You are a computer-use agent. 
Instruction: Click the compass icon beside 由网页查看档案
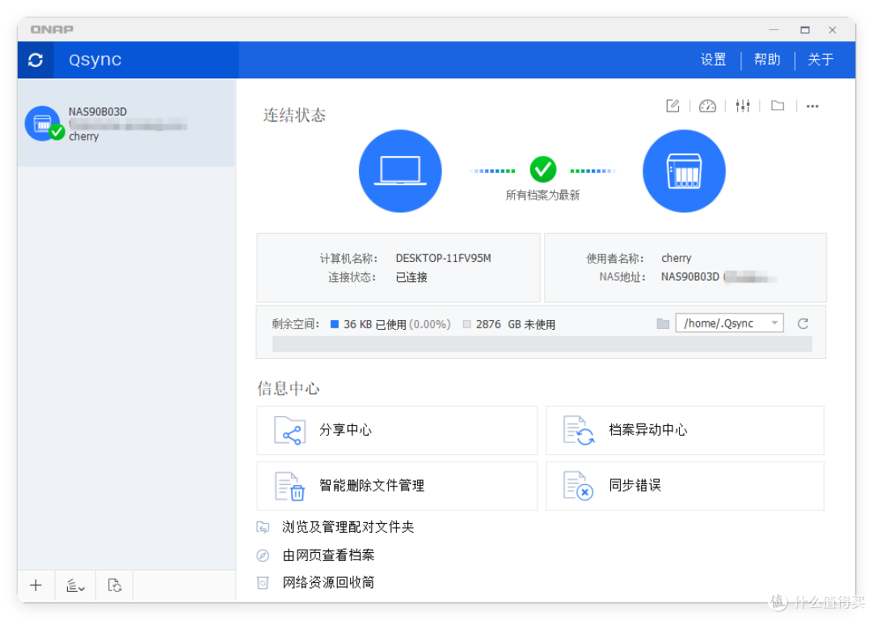pyautogui.click(x=263, y=555)
